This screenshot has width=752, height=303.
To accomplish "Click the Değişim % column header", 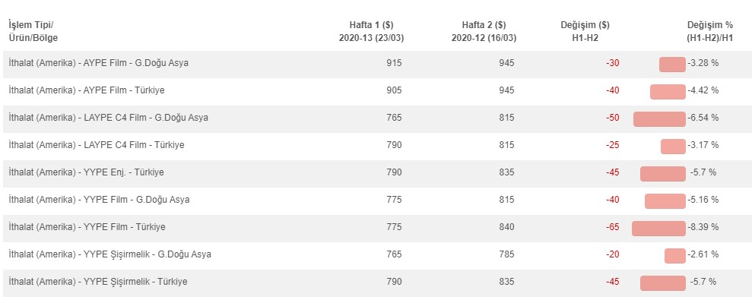I will 709,32.
